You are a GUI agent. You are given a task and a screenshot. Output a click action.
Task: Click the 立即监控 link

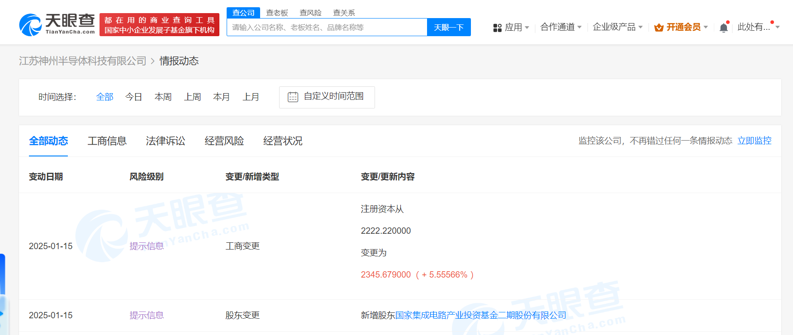tap(754, 141)
